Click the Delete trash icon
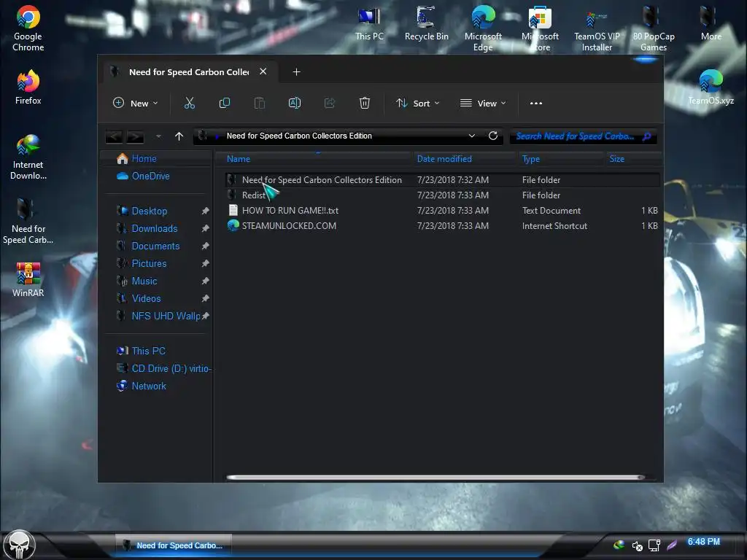The height and width of the screenshot is (560, 747). click(x=365, y=103)
